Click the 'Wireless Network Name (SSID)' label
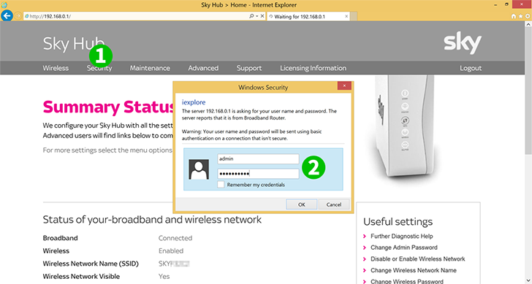This screenshot has width=532, height=284. tap(91, 264)
